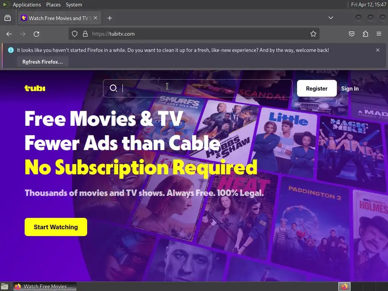Click the Firefox back arrow
The height and width of the screenshot is (291, 388).
pos(9,34)
